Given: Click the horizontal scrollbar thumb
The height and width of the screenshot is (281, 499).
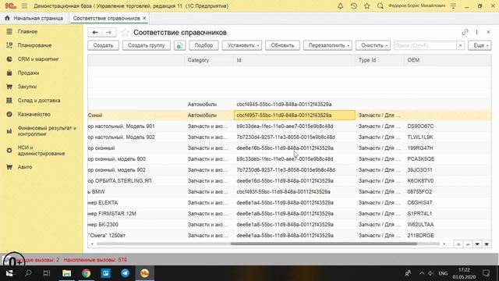Looking at the screenshot, I should pyautogui.click(x=324, y=244).
